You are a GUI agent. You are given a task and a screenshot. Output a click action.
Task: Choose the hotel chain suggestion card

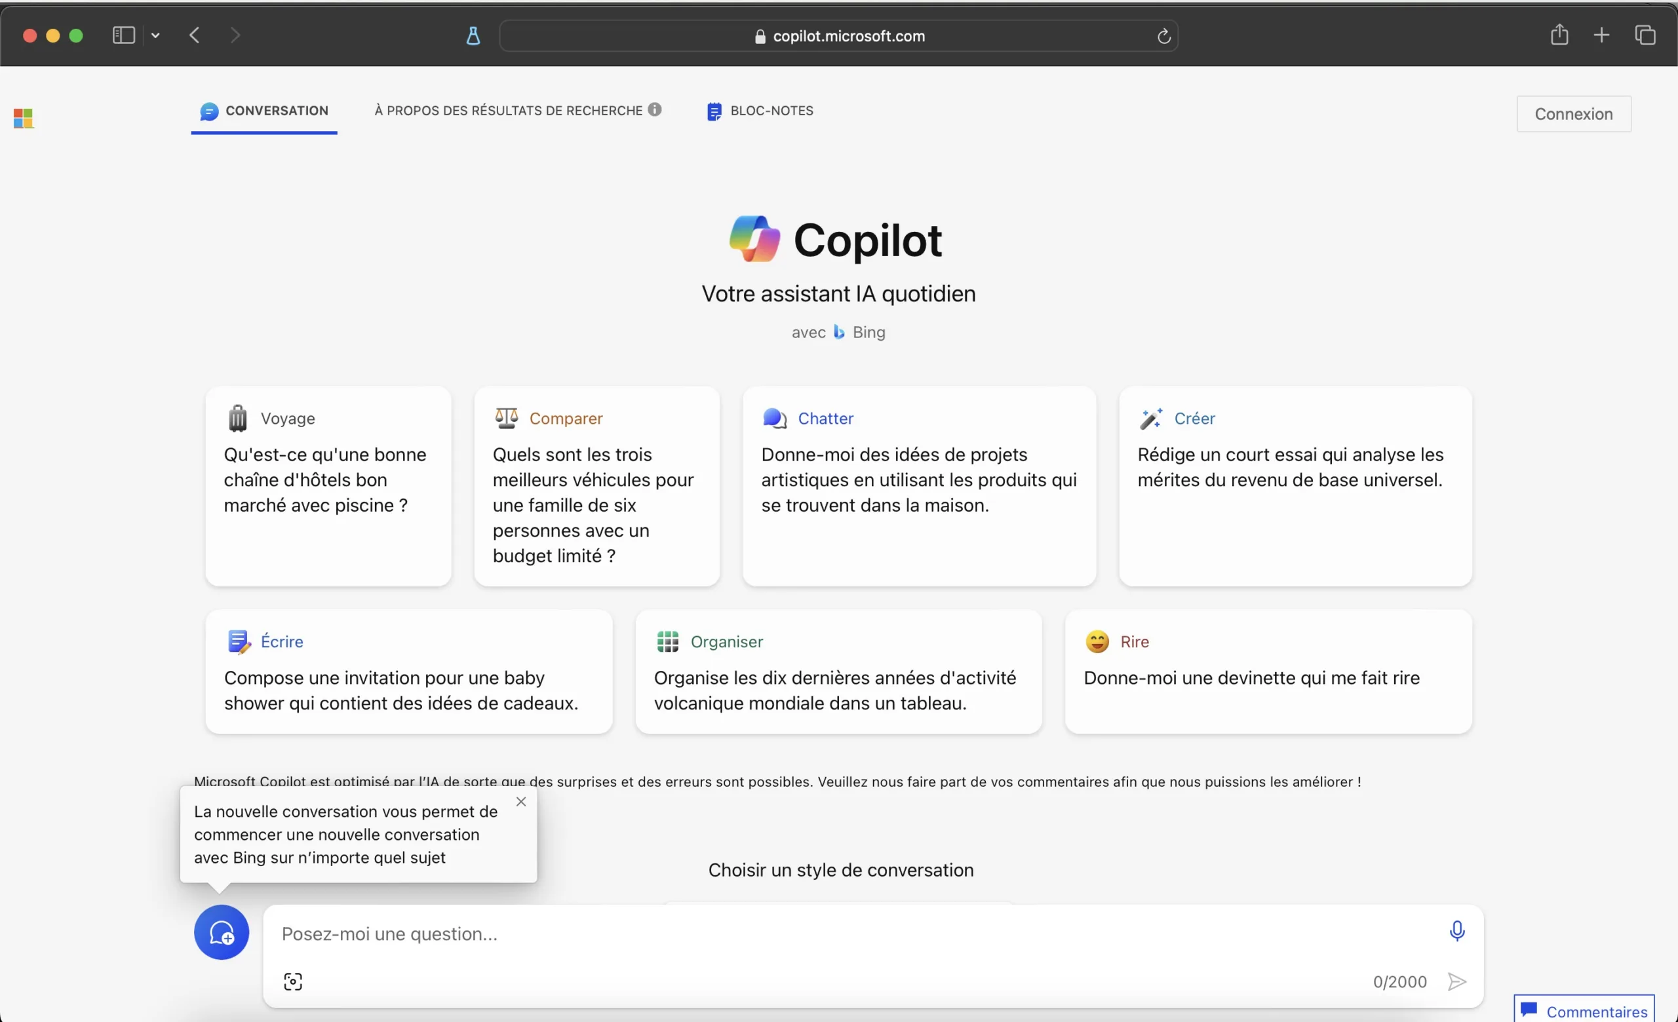(x=328, y=486)
